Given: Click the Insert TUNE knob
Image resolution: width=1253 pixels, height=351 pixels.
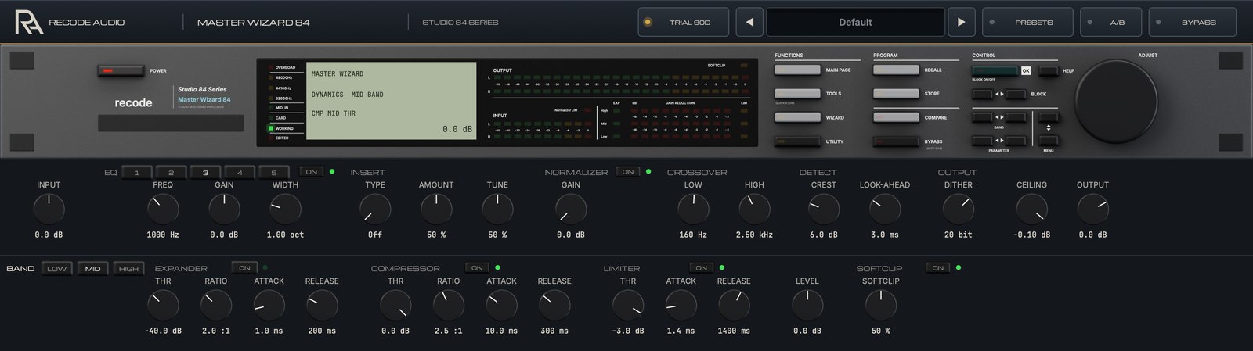Looking at the screenshot, I should click(x=497, y=210).
